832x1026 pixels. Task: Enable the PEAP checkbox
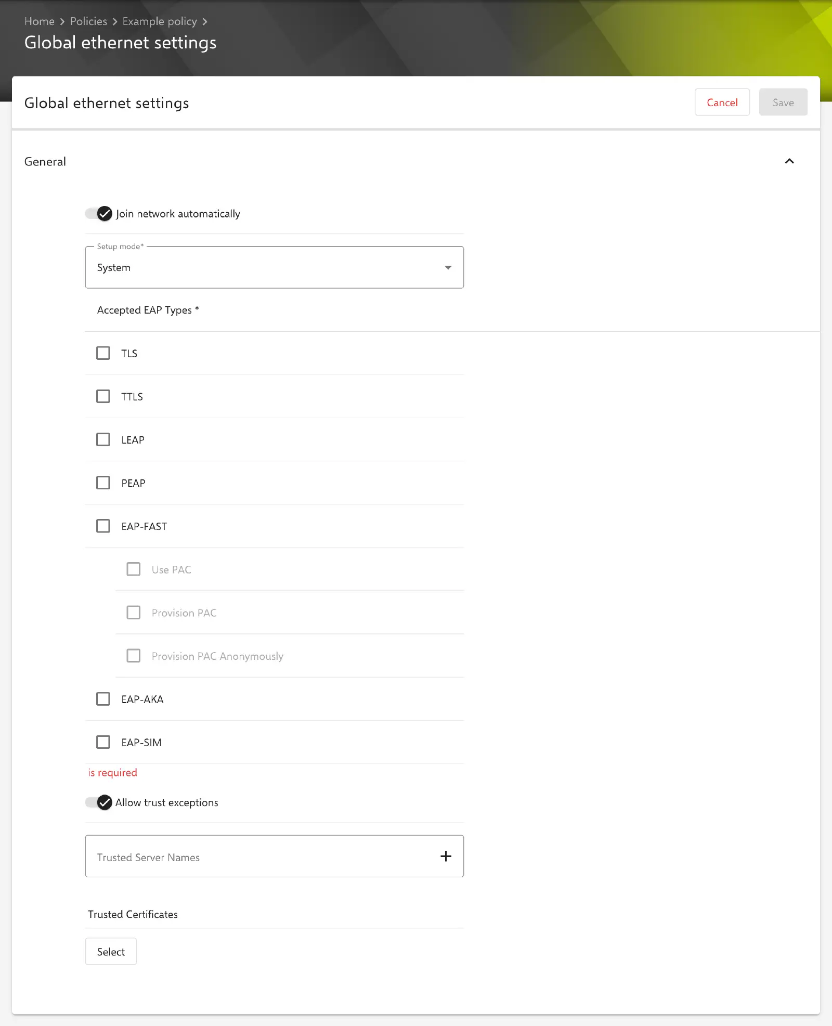point(103,483)
